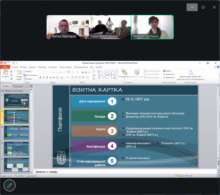The height and width of the screenshot is (195, 220).
Task: Switch to the Structure (Структура) pane tab
Action: coord(17,86)
